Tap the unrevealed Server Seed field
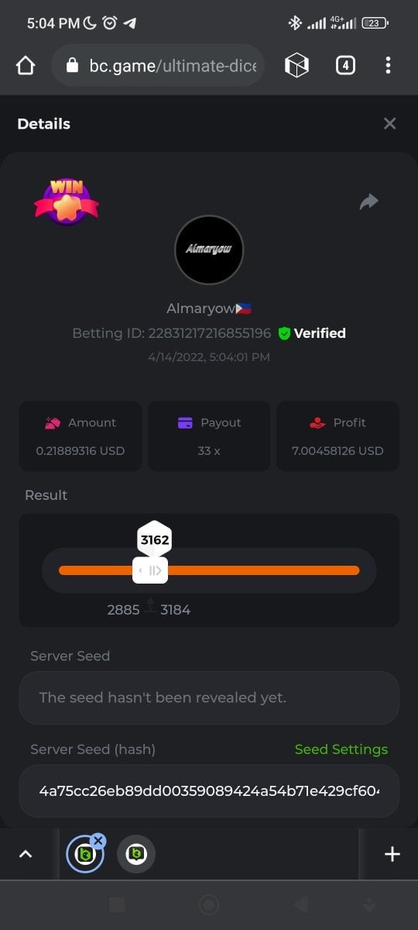418x930 pixels. pos(209,697)
